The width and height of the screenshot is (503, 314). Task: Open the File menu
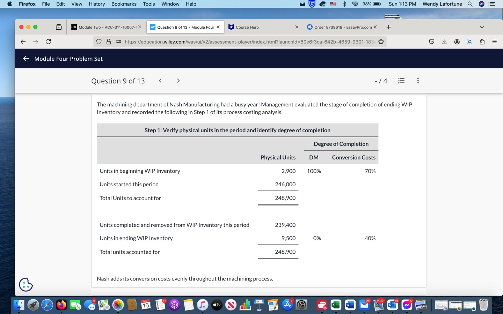pyautogui.click(x=46, y=4)
